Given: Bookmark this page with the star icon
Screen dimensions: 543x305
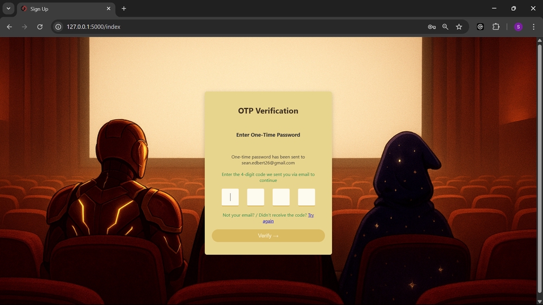Looking at the screenshot, I should [459, 27].
